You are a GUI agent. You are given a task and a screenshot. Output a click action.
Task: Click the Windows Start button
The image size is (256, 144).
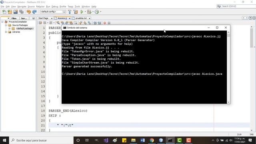point(4,140)
